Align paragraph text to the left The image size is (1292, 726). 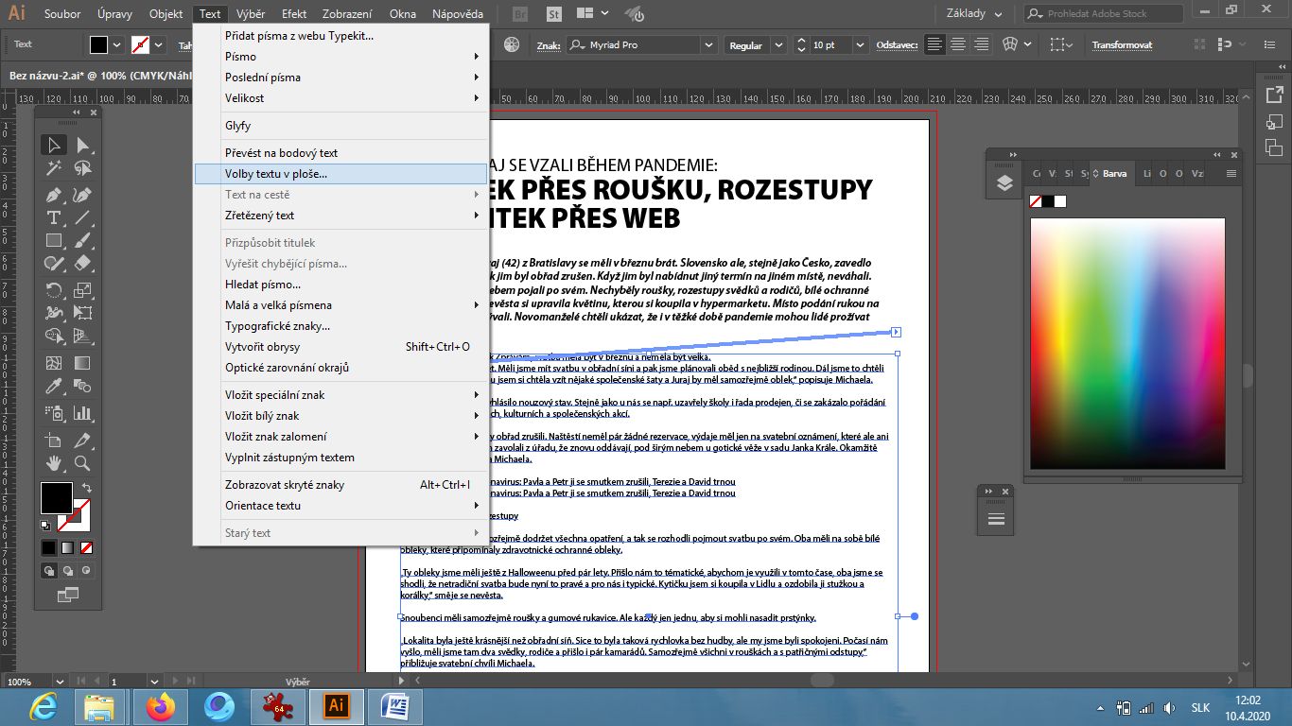[x=934, y=44]
